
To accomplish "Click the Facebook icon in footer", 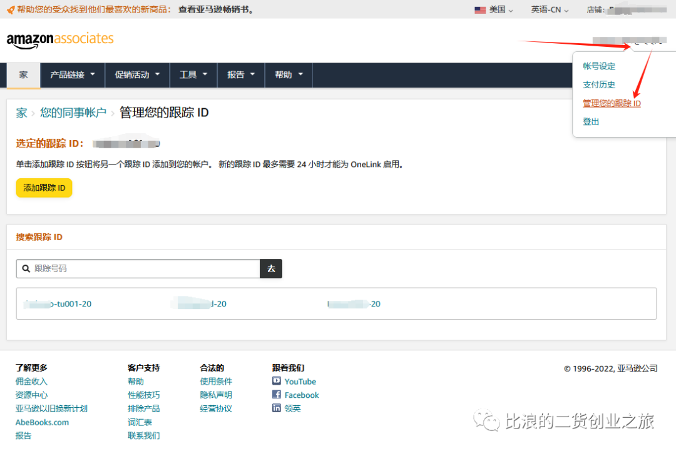I will click(277, 395).
